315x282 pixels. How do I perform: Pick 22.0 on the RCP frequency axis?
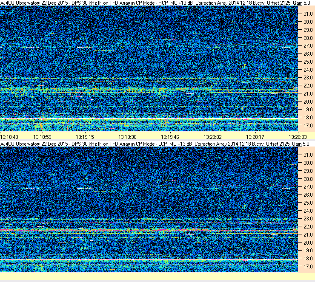(308, 86)
